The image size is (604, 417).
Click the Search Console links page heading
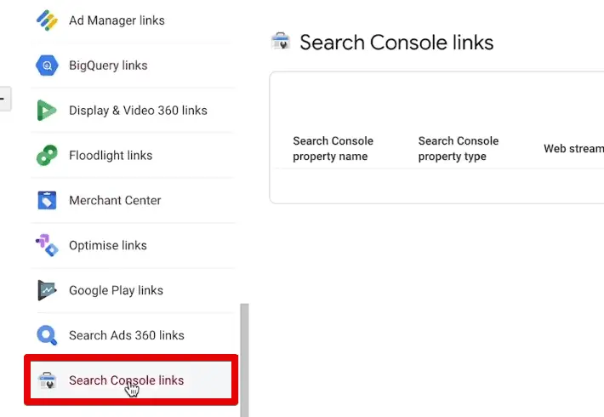(x=396, y=42)
